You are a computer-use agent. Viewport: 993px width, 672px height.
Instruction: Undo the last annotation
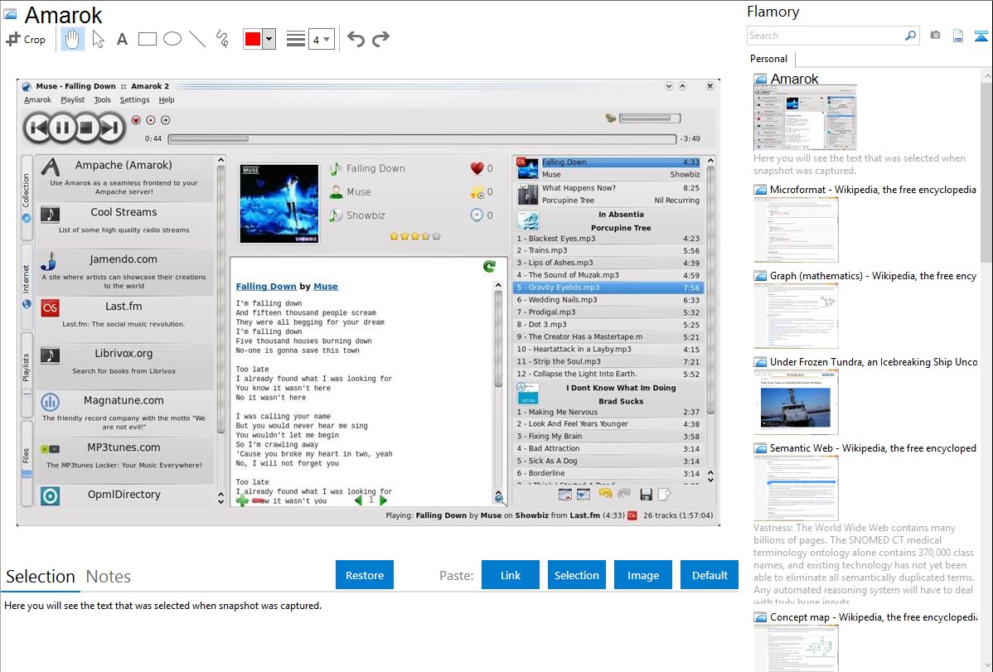pyautogui.click(x=356, y=39)
